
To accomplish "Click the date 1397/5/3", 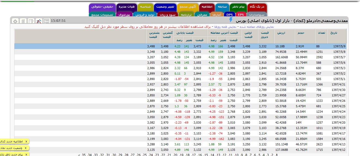I will 339,68.
